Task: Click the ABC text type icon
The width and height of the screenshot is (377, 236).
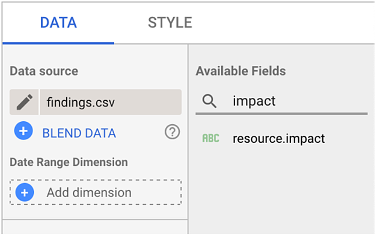Action: (210, 138)
